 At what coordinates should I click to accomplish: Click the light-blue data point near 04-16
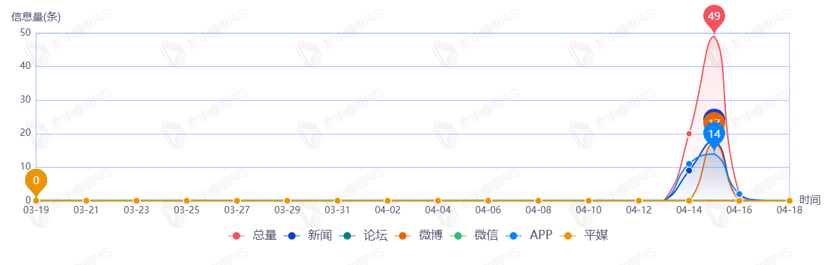click(x=739, y=194)
